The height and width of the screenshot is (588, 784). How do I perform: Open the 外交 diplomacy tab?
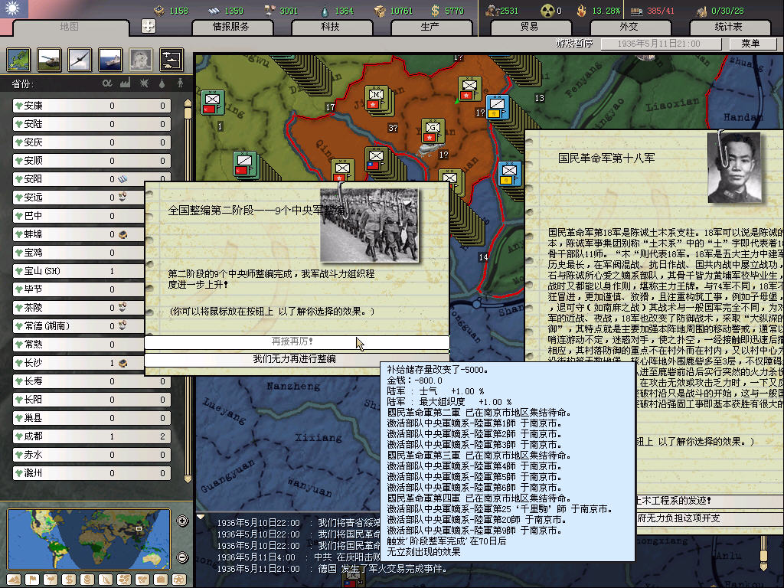tap(629, 27)
